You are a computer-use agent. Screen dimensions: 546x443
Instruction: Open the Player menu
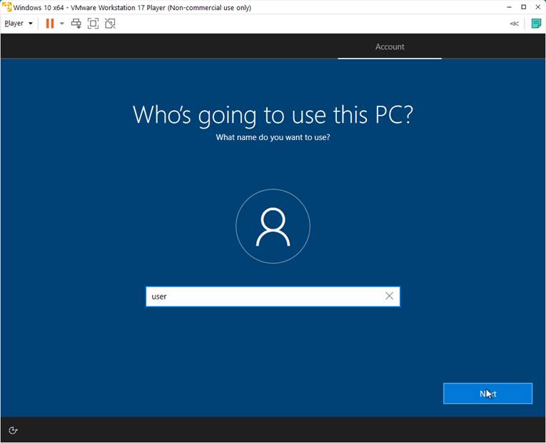pyautogui.click(x=18, y=24)
